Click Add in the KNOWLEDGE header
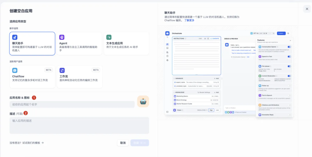 pos(216,92)
